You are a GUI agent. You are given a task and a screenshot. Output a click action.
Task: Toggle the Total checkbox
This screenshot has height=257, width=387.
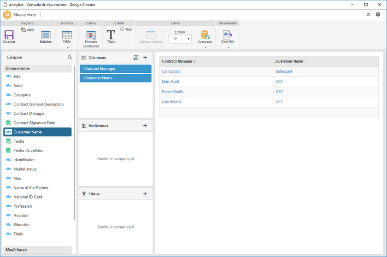122,29
